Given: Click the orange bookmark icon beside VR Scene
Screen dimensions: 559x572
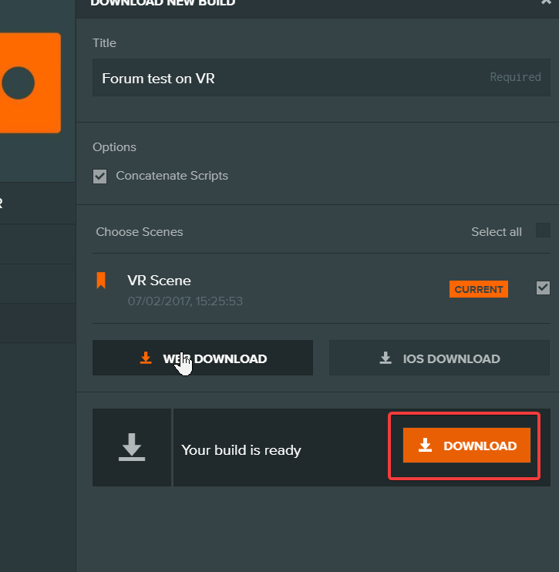Looking at the screenshot, I should point(100,281).
